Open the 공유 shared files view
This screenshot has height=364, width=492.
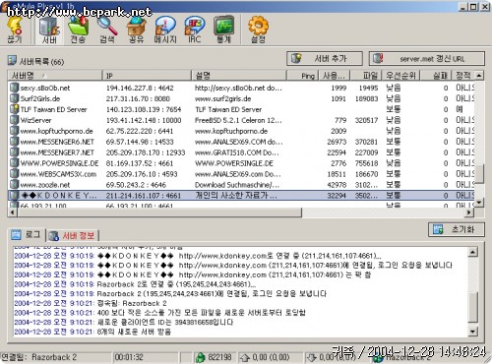coord(136,30)
